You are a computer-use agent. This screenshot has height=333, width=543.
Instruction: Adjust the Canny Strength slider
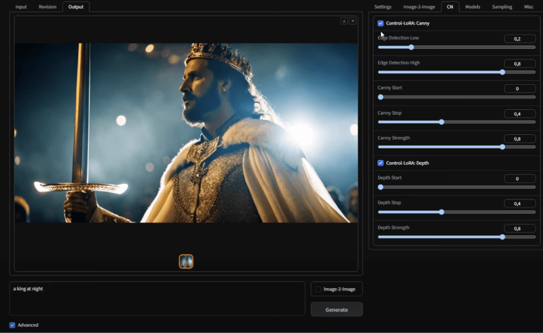[x=457, y=146]
